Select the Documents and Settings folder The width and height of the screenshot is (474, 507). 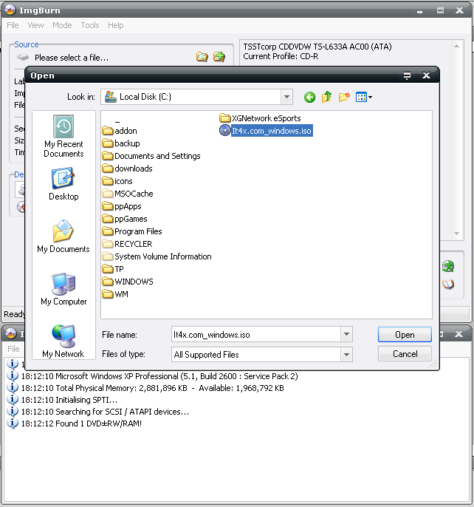(x=151, y=156)
